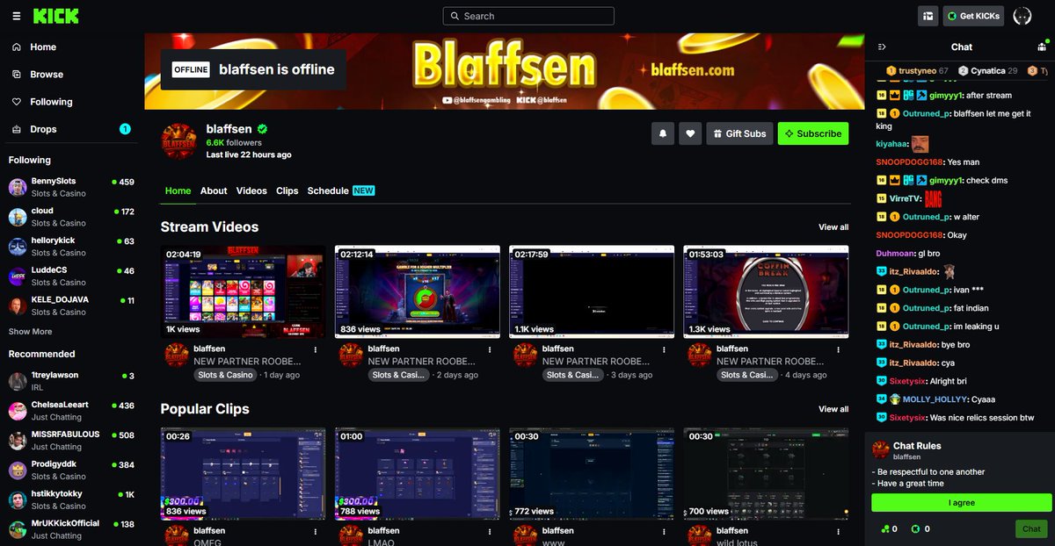Open hellorykick channel in Following list

tap(72, 247)
